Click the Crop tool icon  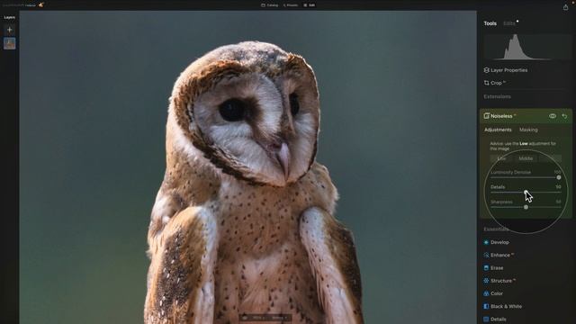pos(486,83)
